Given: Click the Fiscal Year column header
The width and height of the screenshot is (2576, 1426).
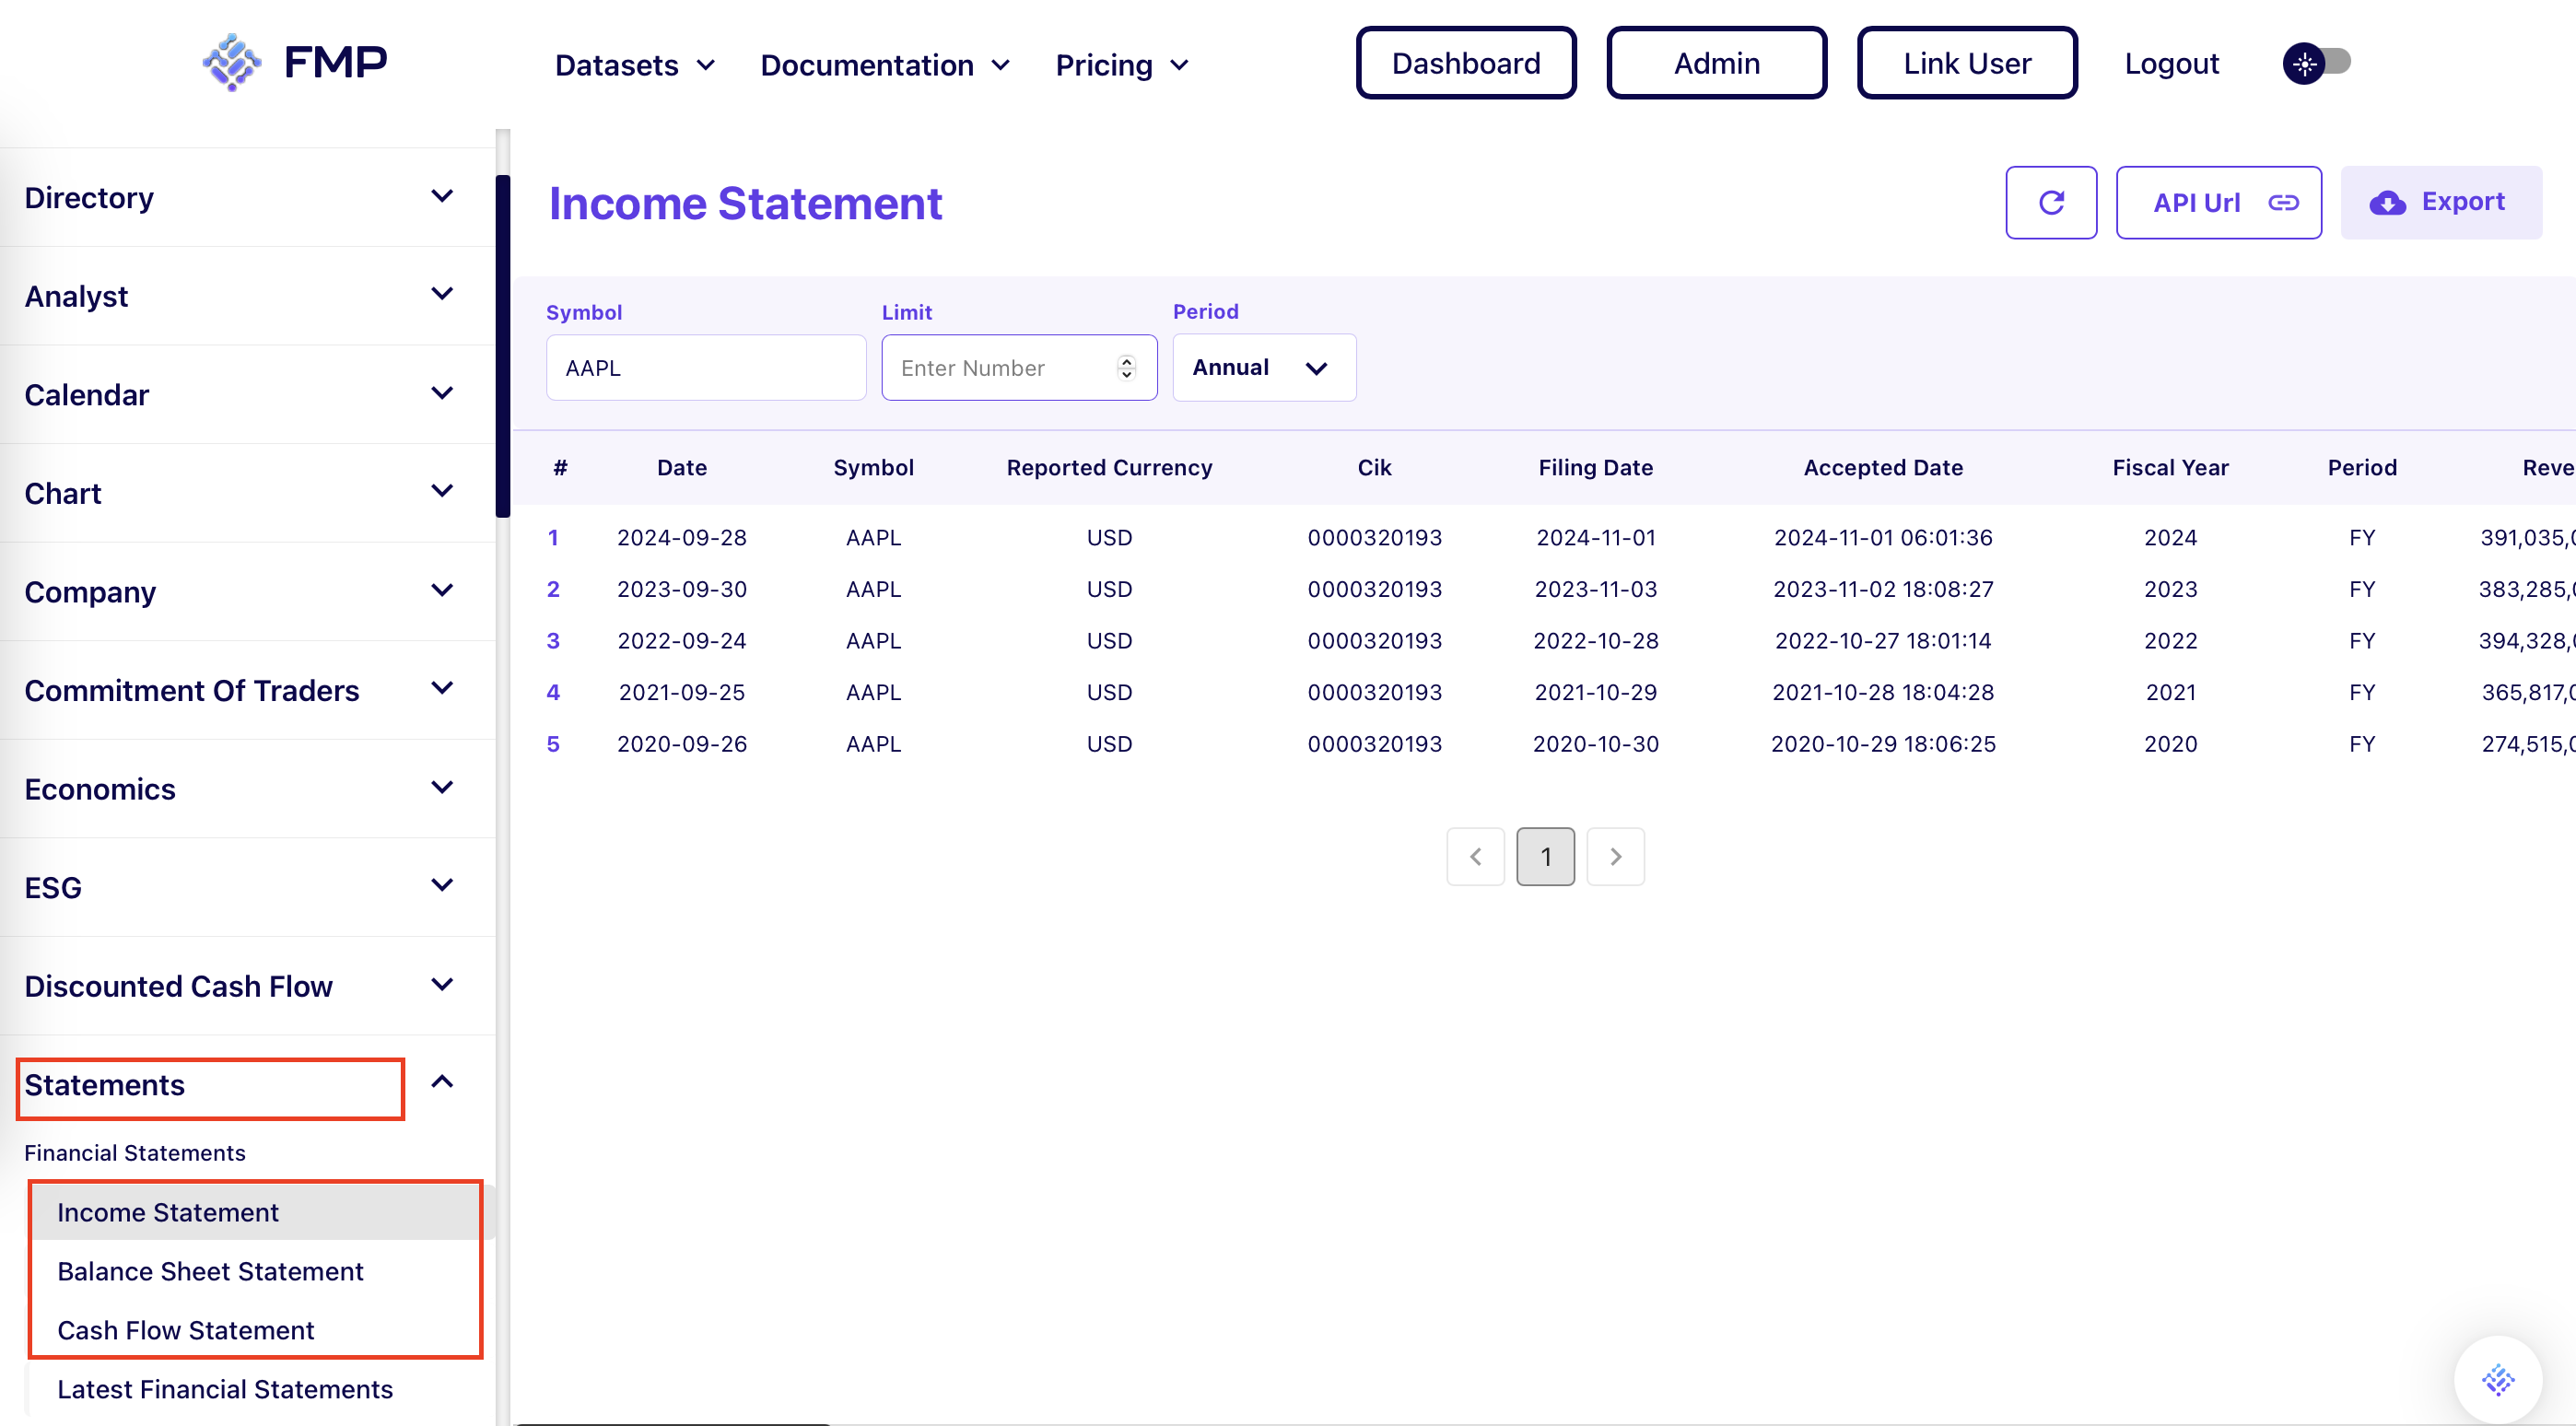Looking at the screenshot, I should (x=2170, y=468).
